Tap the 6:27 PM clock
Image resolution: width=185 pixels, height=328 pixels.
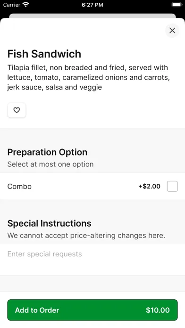tap(92, 5)
